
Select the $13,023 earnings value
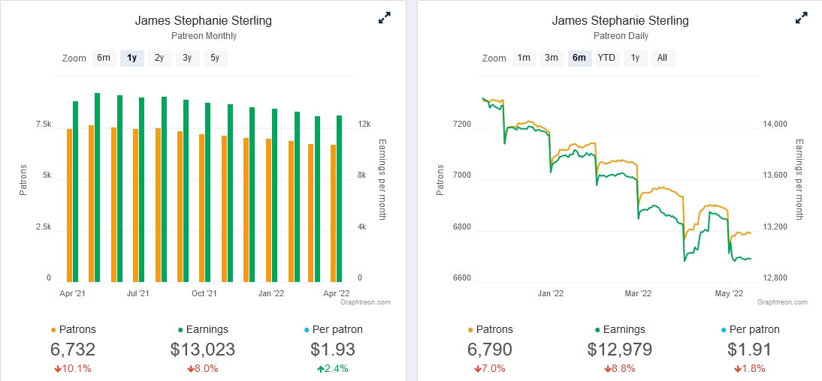203,349
